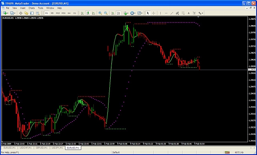Restore the inner chart window
The width and height of the screenshot is (257, 155).
pos(250,8)
